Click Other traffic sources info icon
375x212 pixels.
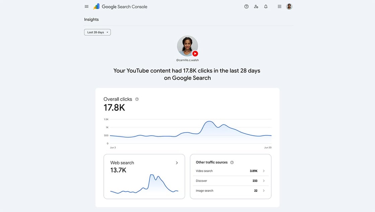pos(232,162)
